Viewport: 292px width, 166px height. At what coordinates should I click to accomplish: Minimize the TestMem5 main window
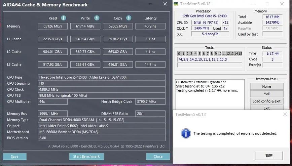[x=253, y=4]
